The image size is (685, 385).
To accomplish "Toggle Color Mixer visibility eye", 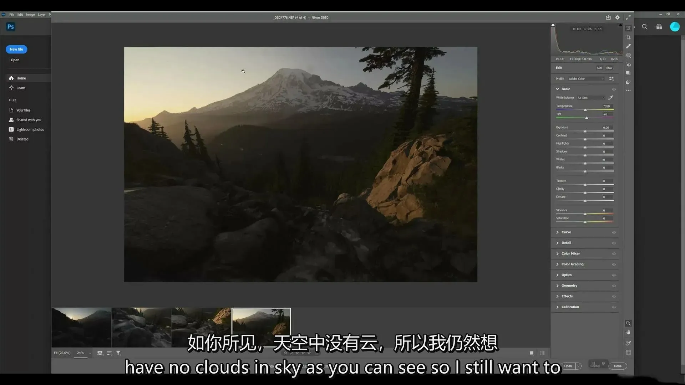I will point(614,254).
